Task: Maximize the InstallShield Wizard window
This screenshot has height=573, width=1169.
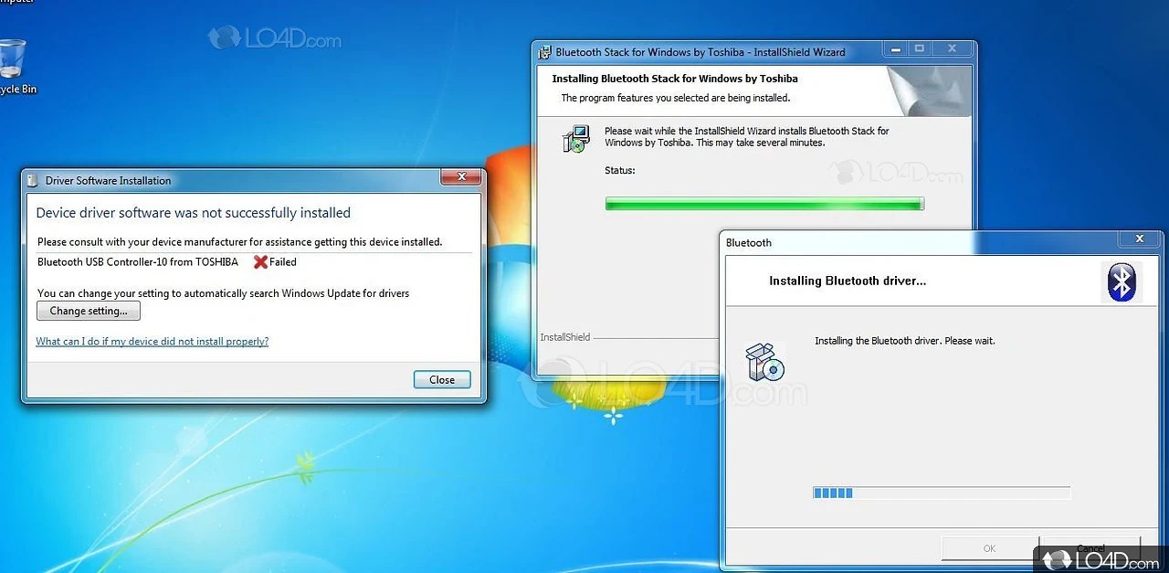Action: point(919,48)
